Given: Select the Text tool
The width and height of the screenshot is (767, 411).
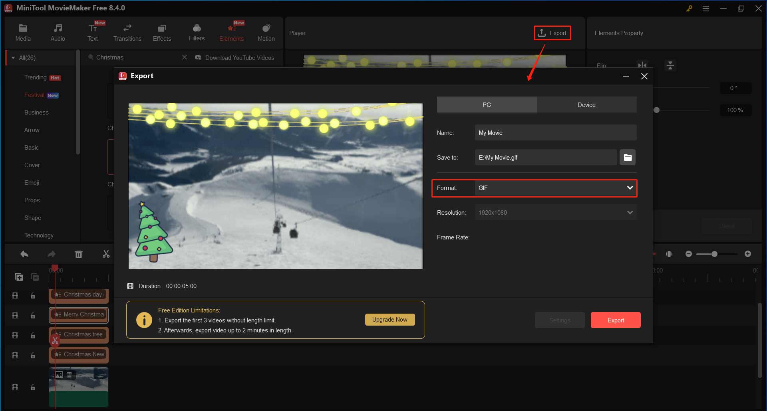Looking at the screenshot, I should click(93, 32).
